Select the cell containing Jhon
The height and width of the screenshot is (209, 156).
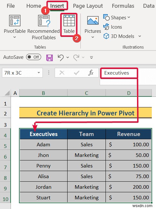coord(44,155)
